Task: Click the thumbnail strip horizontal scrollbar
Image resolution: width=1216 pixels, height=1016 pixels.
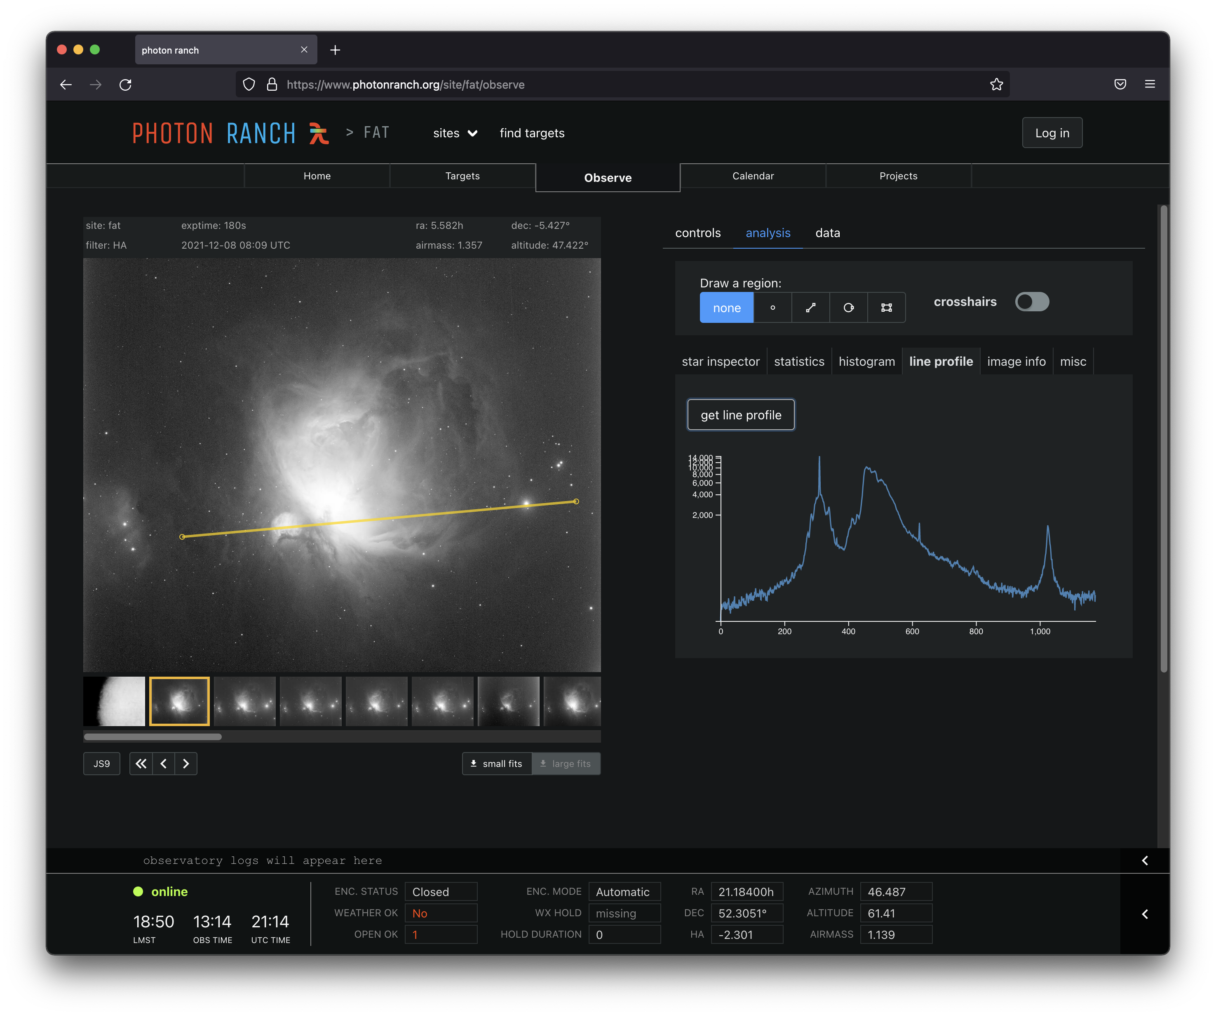Action: coord(153,737)
